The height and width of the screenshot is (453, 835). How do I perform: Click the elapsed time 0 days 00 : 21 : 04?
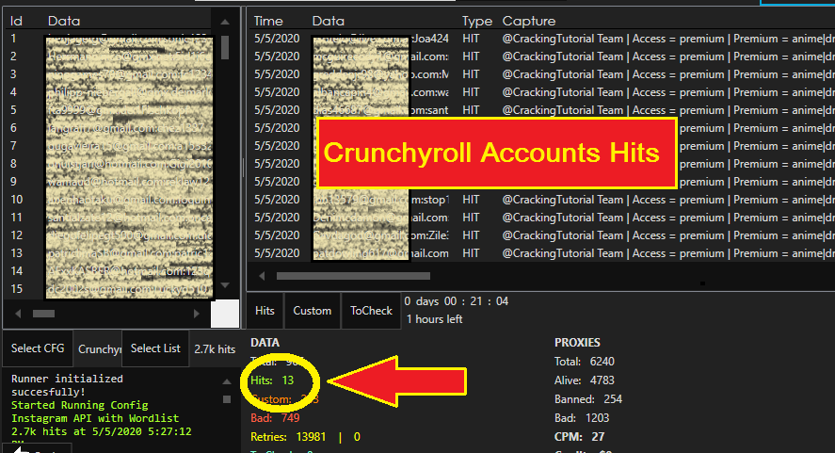pyautogui.click(x=457, y=301)
